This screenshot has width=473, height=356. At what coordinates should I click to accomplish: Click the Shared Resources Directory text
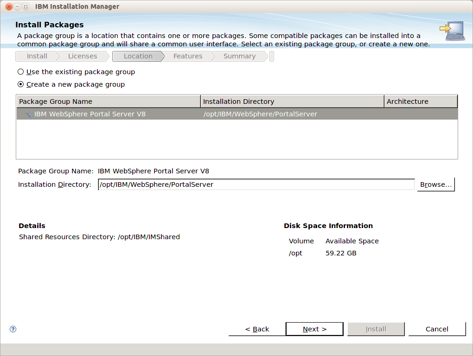[x=99, y=237]
